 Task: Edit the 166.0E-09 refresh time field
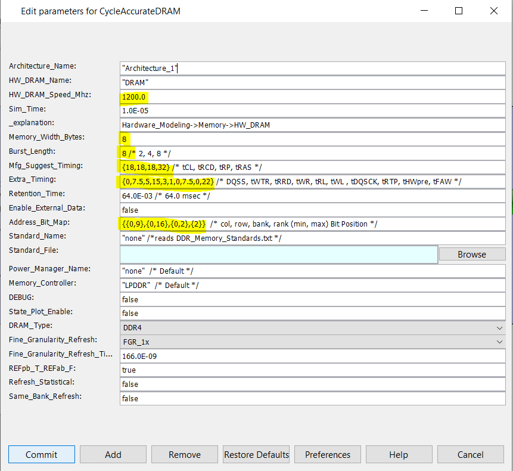pos(313,356)
